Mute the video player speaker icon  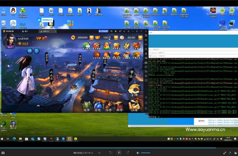tap(138, 153)
